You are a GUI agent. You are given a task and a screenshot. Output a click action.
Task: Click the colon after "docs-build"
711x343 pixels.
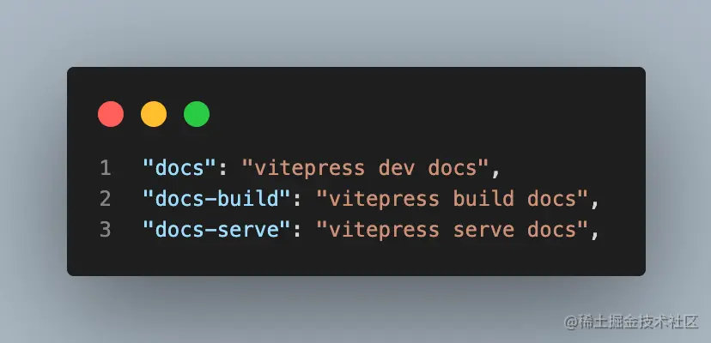[x=297, y=201]
